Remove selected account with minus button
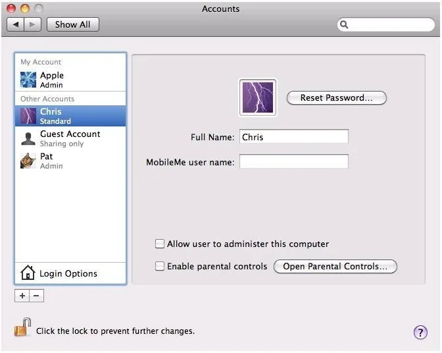The image size is (442, 353). [37, 296]
